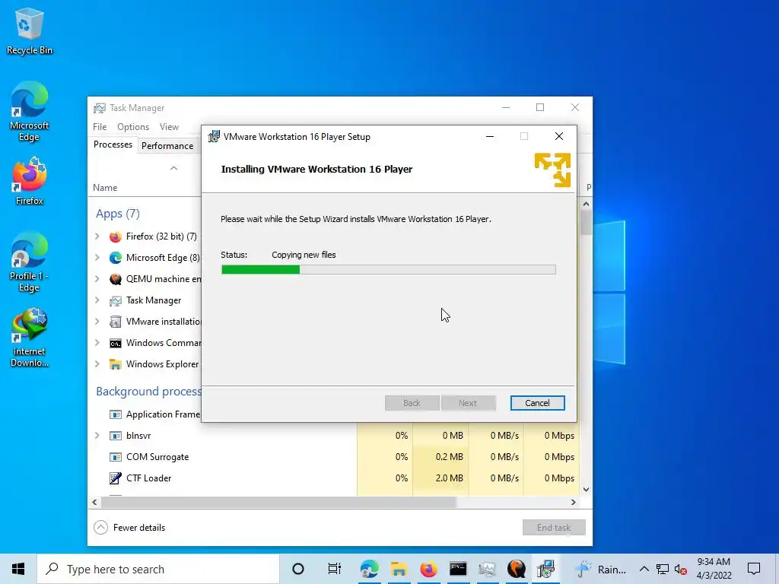Click the Name column header
Viewport: 779px width, 584px height.
[105, 188]
